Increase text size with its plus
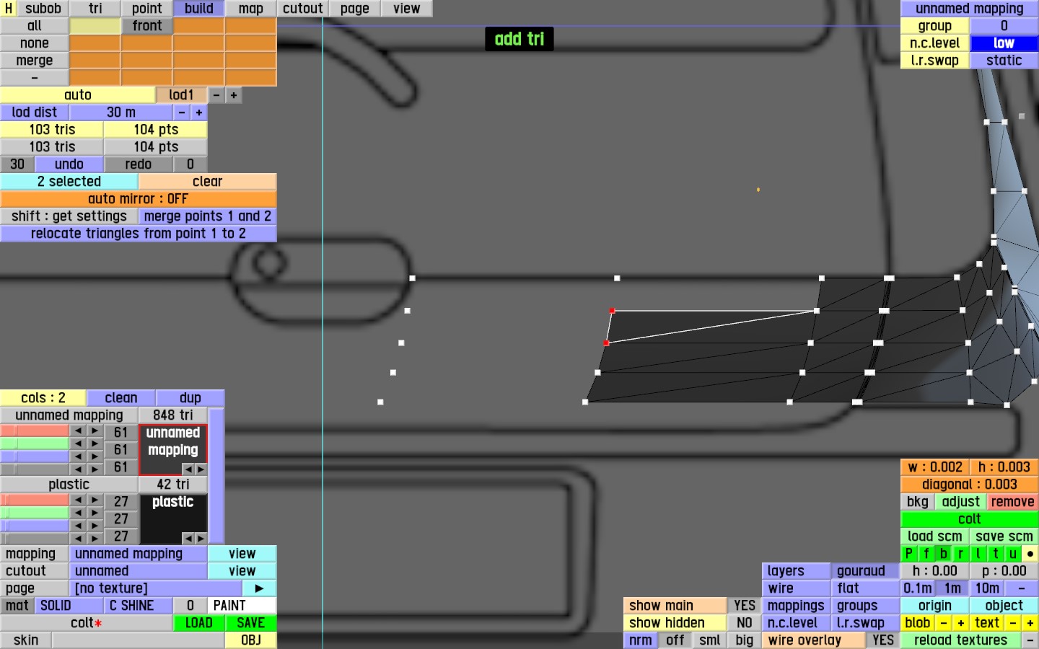Viewport: 1039px width, 649px height. point(1030,623)
